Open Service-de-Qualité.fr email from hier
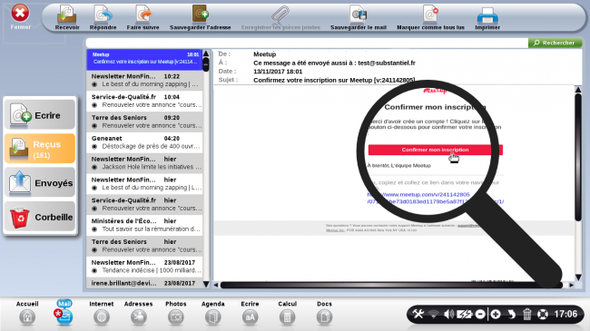Viewport: 590px width, 331px height. click(144, 204)
